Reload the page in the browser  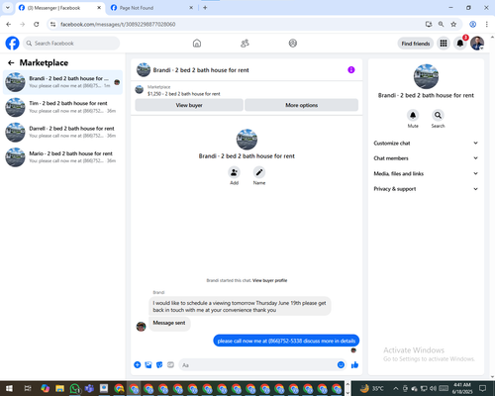coord(37,24)
